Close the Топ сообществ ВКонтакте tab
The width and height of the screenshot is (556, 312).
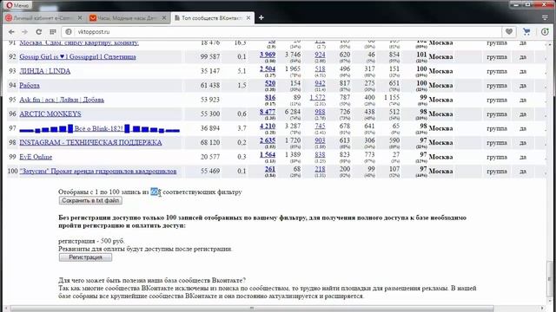coord(248,17)
